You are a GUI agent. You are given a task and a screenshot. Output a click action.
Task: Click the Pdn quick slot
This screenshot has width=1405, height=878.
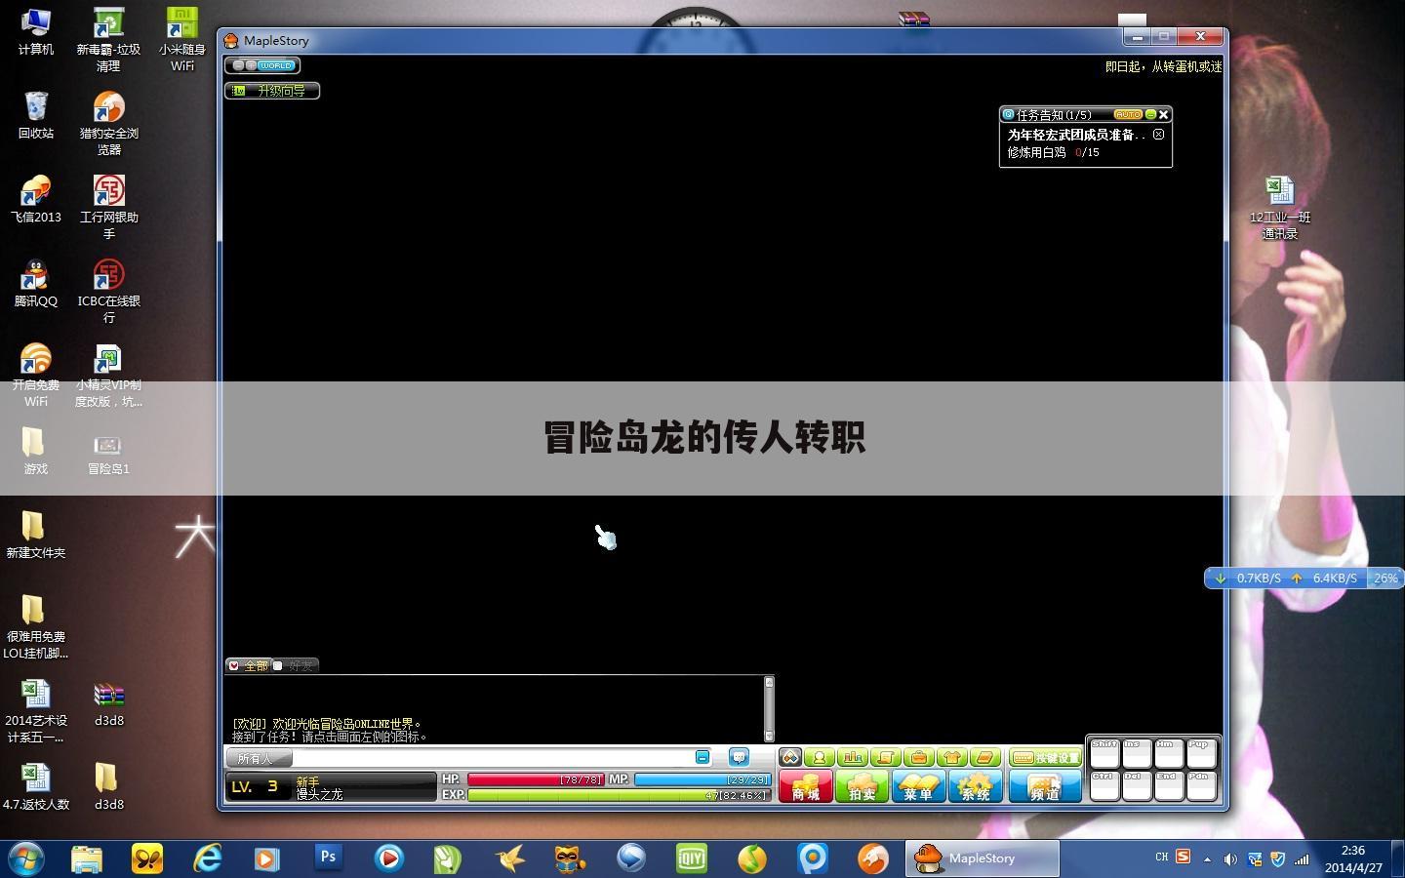click(1201, 785)
